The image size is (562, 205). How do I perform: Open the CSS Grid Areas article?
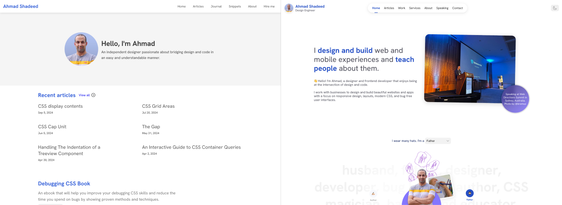tap(158, 106)
